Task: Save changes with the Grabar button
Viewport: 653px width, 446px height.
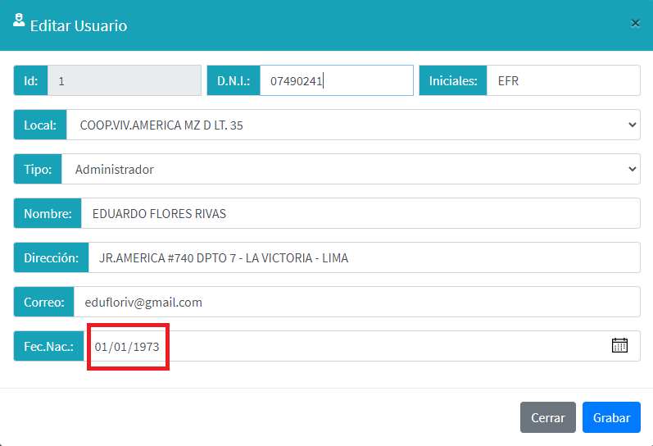Action: tap(611, 417)
